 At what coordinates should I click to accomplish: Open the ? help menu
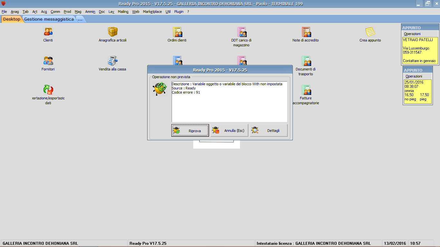pos(188,12)
